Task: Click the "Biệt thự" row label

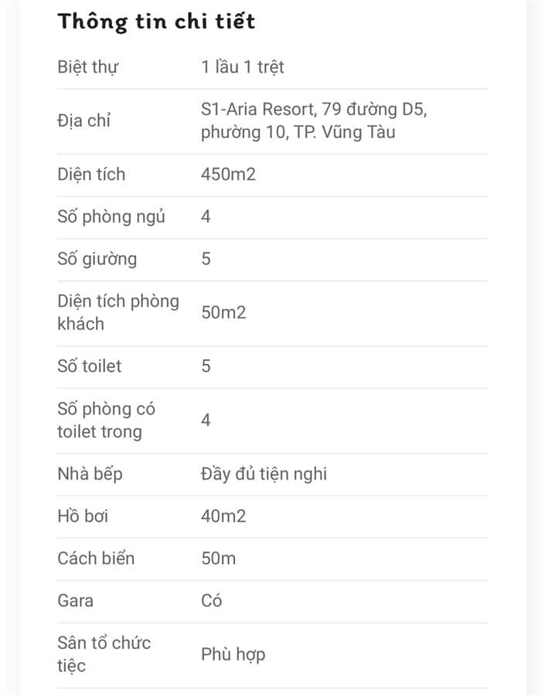Action: tap(87, 67)
